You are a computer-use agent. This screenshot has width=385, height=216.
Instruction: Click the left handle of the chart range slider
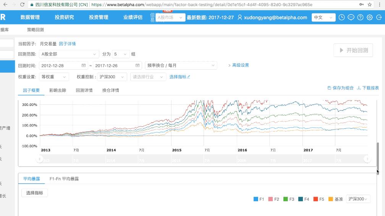[x=40, y=159]
